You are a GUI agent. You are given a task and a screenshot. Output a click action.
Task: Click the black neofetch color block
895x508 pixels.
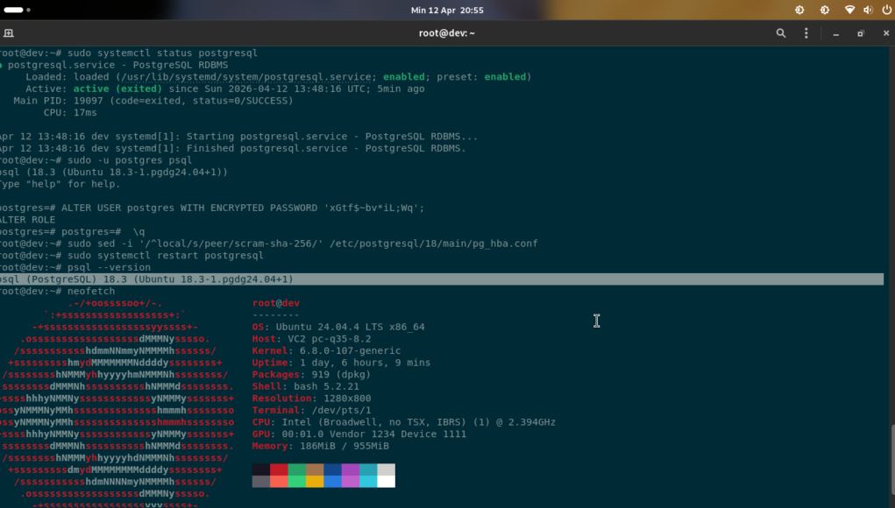(261, 469)
